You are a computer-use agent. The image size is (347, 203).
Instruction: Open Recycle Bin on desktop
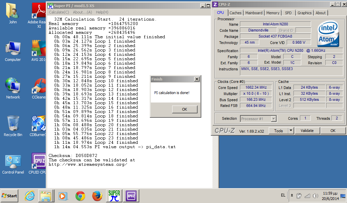pos(13,126)
